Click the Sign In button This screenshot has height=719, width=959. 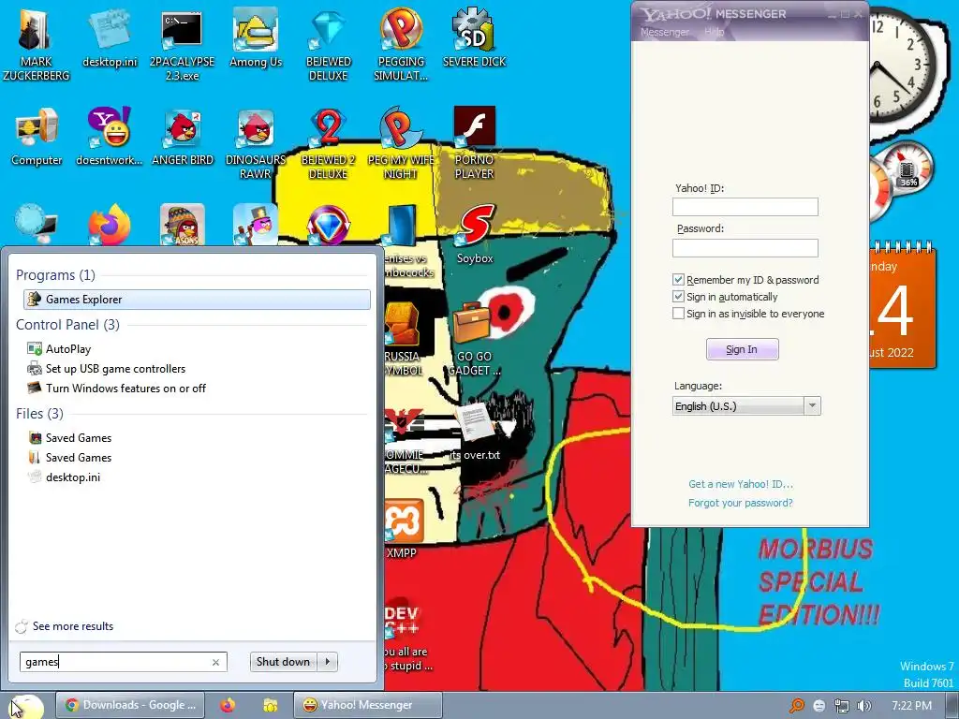tap(742, 349)
